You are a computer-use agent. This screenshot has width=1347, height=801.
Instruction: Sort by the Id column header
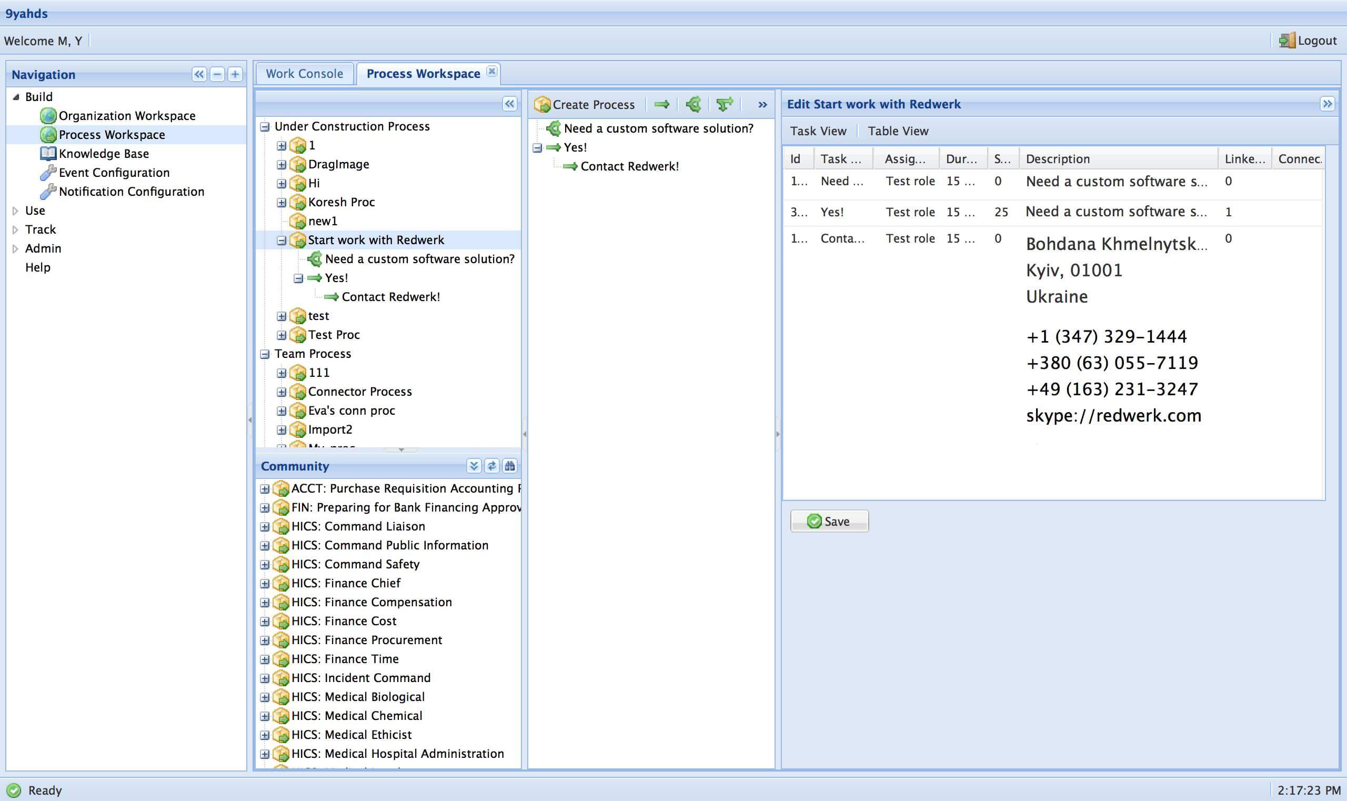pyautogui.click(x=799, y=159)
